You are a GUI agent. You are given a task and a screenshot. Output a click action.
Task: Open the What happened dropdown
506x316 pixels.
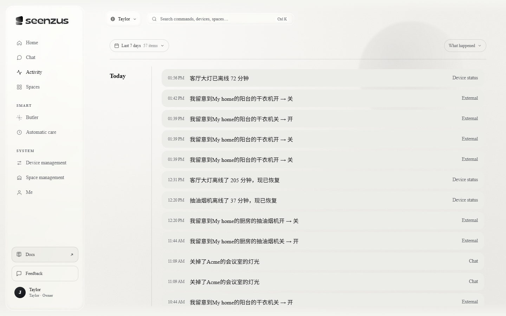[x=465, y=46]
